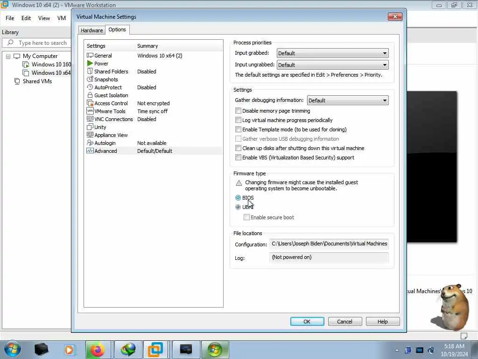This screenshot has height=359, width=478.
Task: Open the VM menu
Action: [62, 18]
